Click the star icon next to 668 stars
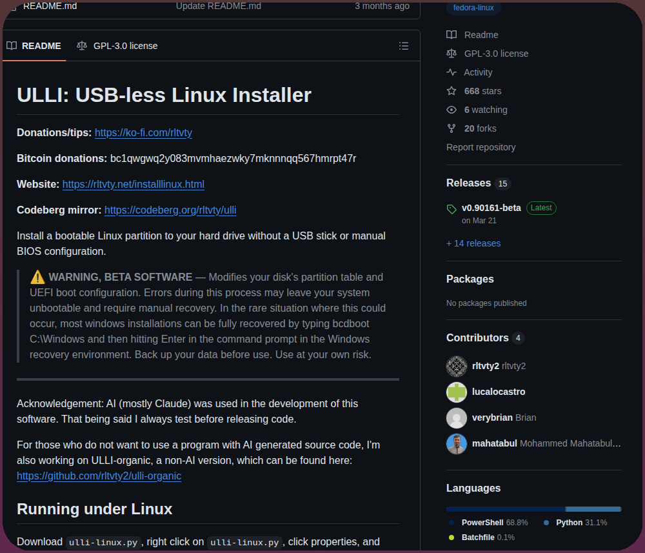Viewport: 645px width, 553px height. coord(451,91)
